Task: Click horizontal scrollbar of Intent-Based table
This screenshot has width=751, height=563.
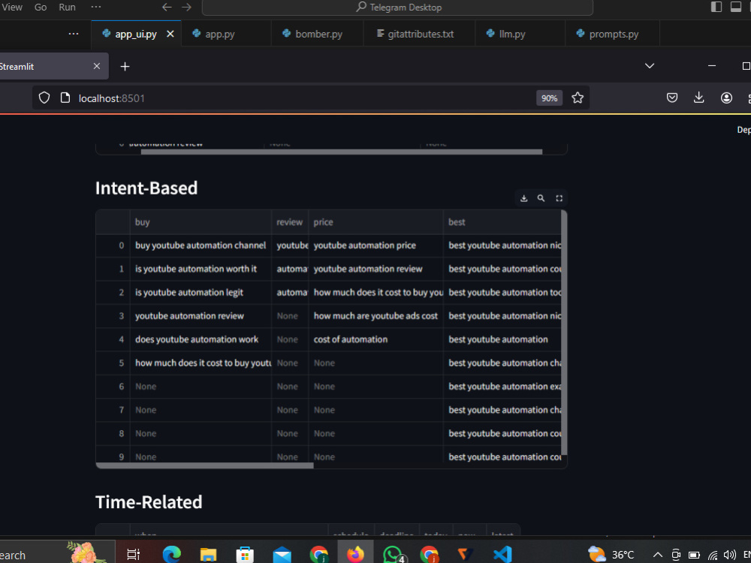Action: click(204, 465)
